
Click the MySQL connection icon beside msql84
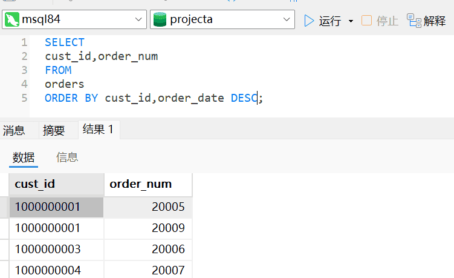(12, 19)
